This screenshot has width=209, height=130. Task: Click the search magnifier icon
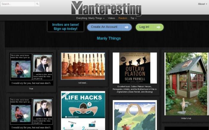click(37, 4)
